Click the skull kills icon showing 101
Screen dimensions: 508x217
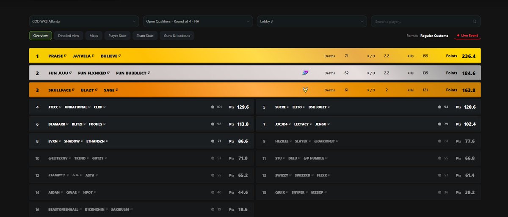(x=213, y=107)
